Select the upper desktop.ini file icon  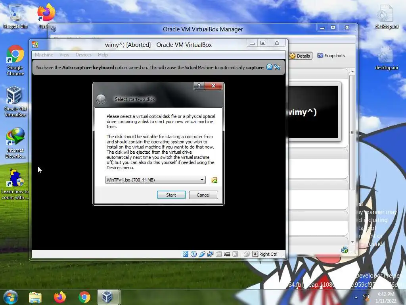tap(386, 16)
